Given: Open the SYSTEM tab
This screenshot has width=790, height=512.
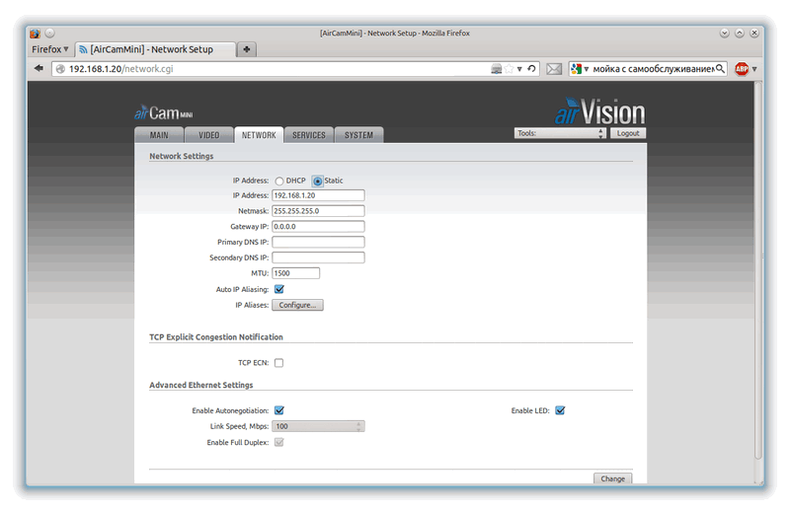Looking at the screenshot, I should (x=358, y=135).
